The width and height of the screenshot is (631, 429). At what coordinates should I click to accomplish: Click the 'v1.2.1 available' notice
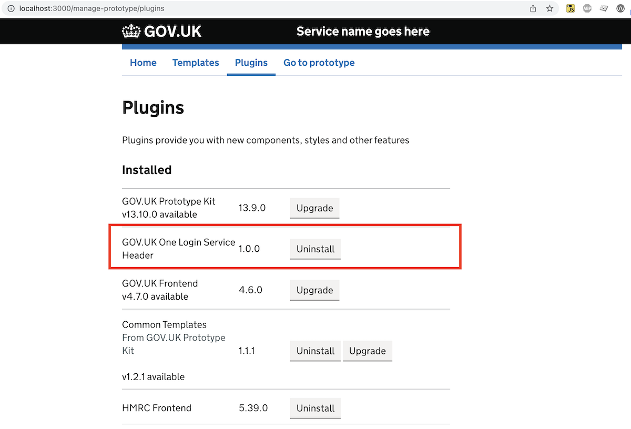(x=153, y=377)
